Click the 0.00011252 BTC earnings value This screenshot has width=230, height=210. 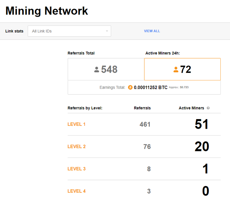point(151,87)
